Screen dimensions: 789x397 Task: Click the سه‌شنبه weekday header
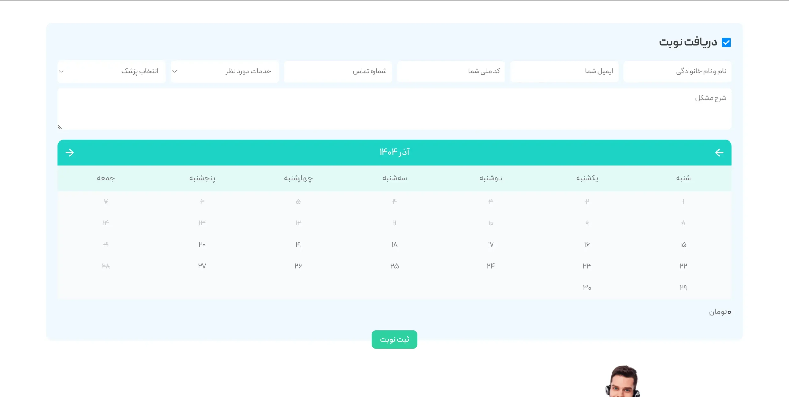(x=394, y=178)
